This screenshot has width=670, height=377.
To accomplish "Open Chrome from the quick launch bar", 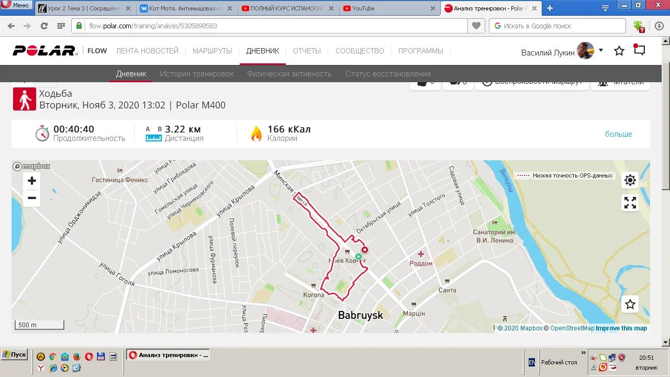I will click(52, 357).
